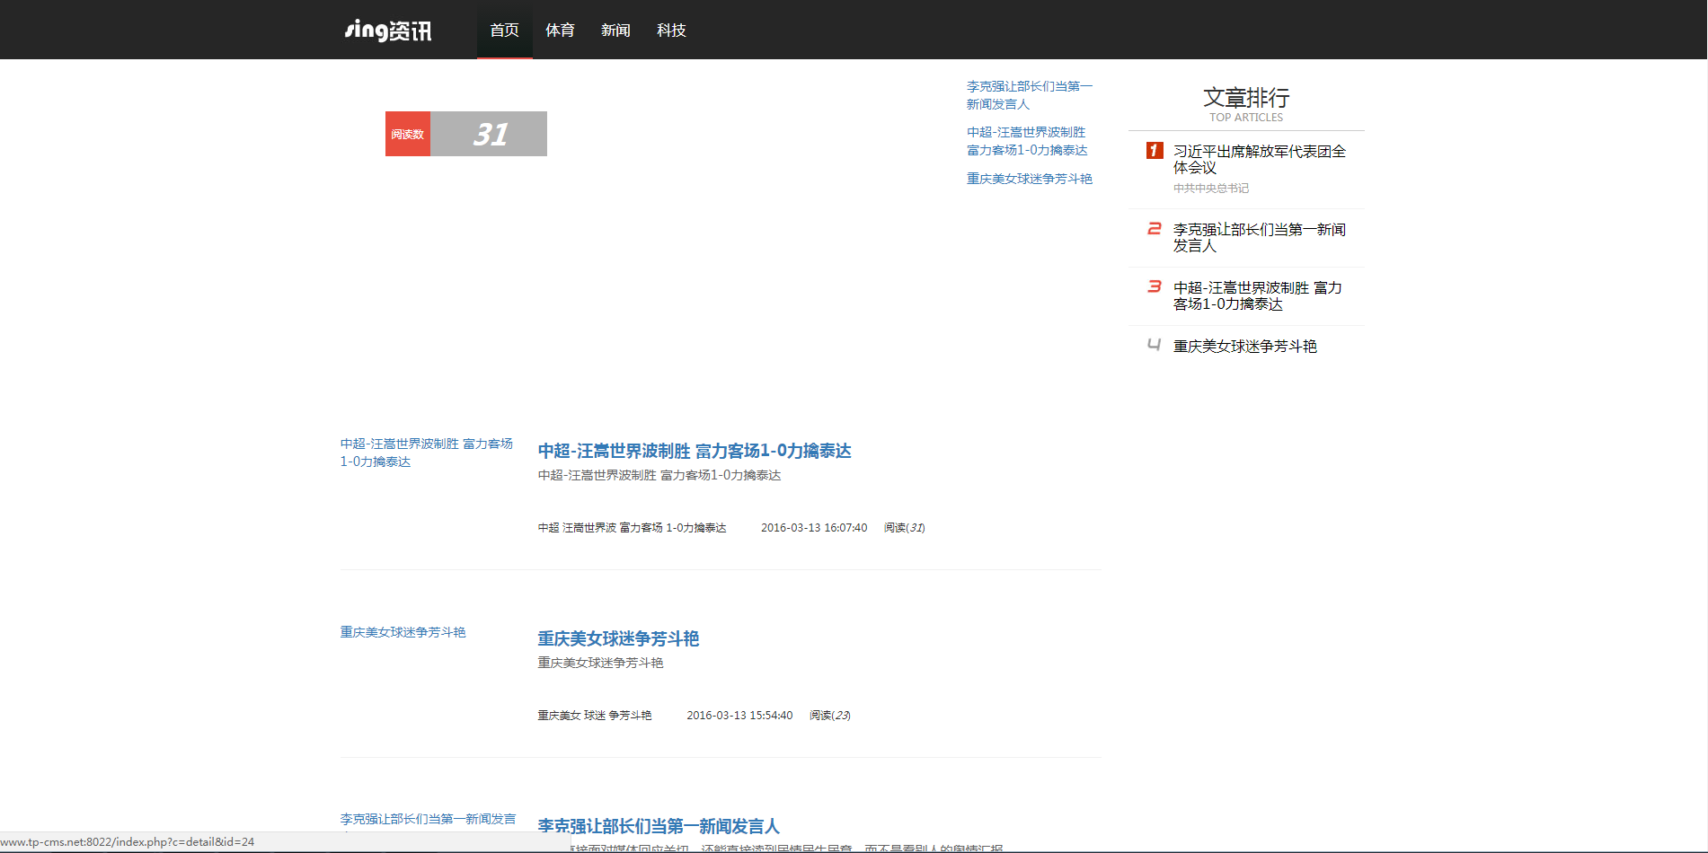1708x853 pixels.
Task: Click the sing资讯 site logo
Action: [x=388, y=31]
